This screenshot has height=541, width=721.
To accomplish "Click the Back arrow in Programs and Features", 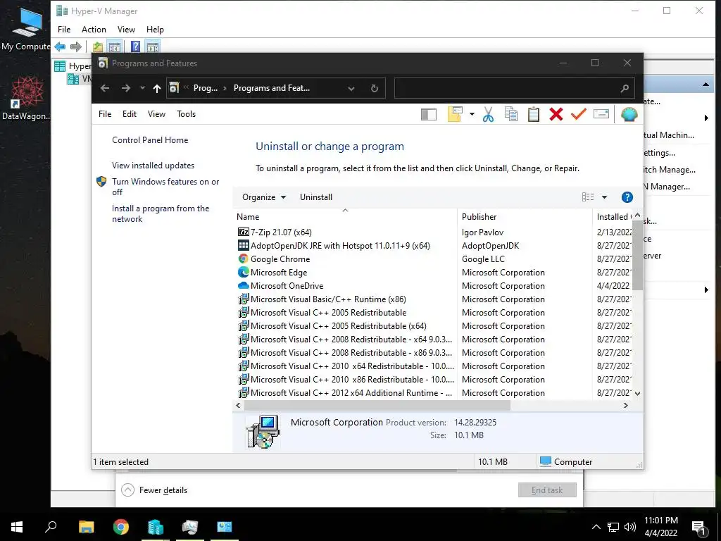I will pyautogui.click(x=105, y=88).
